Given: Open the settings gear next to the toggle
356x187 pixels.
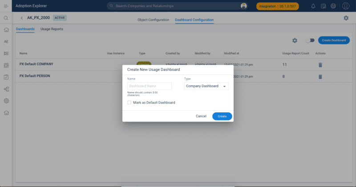Looking at the screenshot, I should coord(295,40).
